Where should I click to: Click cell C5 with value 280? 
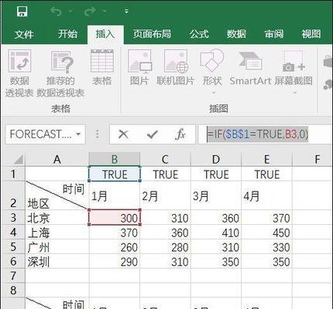(x=165, y=247)
